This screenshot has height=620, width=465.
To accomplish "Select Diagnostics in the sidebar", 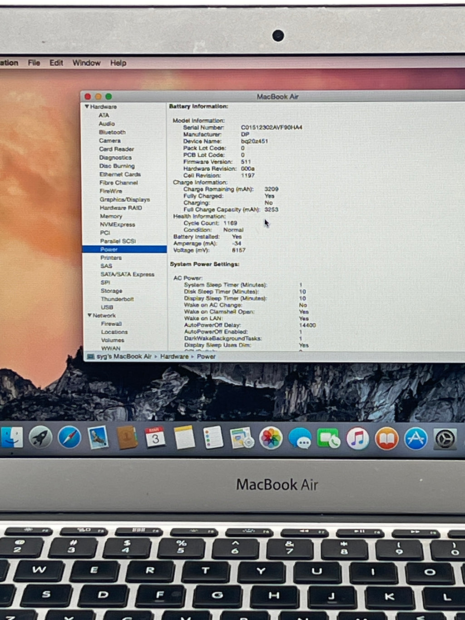I will click(115, 158).
